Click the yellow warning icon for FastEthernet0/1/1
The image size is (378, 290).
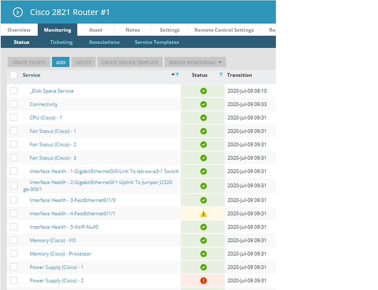pyautogui.click(x=203, y=214)
